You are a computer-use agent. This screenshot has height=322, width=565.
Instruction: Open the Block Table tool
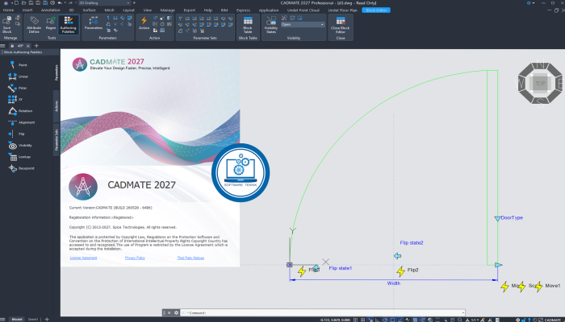tap(248, 25)
